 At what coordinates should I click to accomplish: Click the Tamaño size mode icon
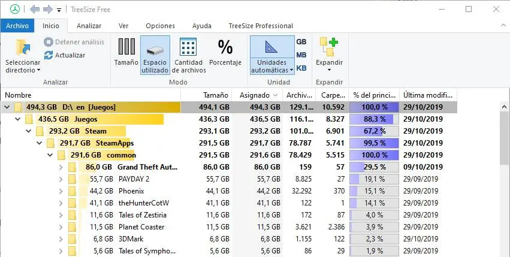pos(126,47)
